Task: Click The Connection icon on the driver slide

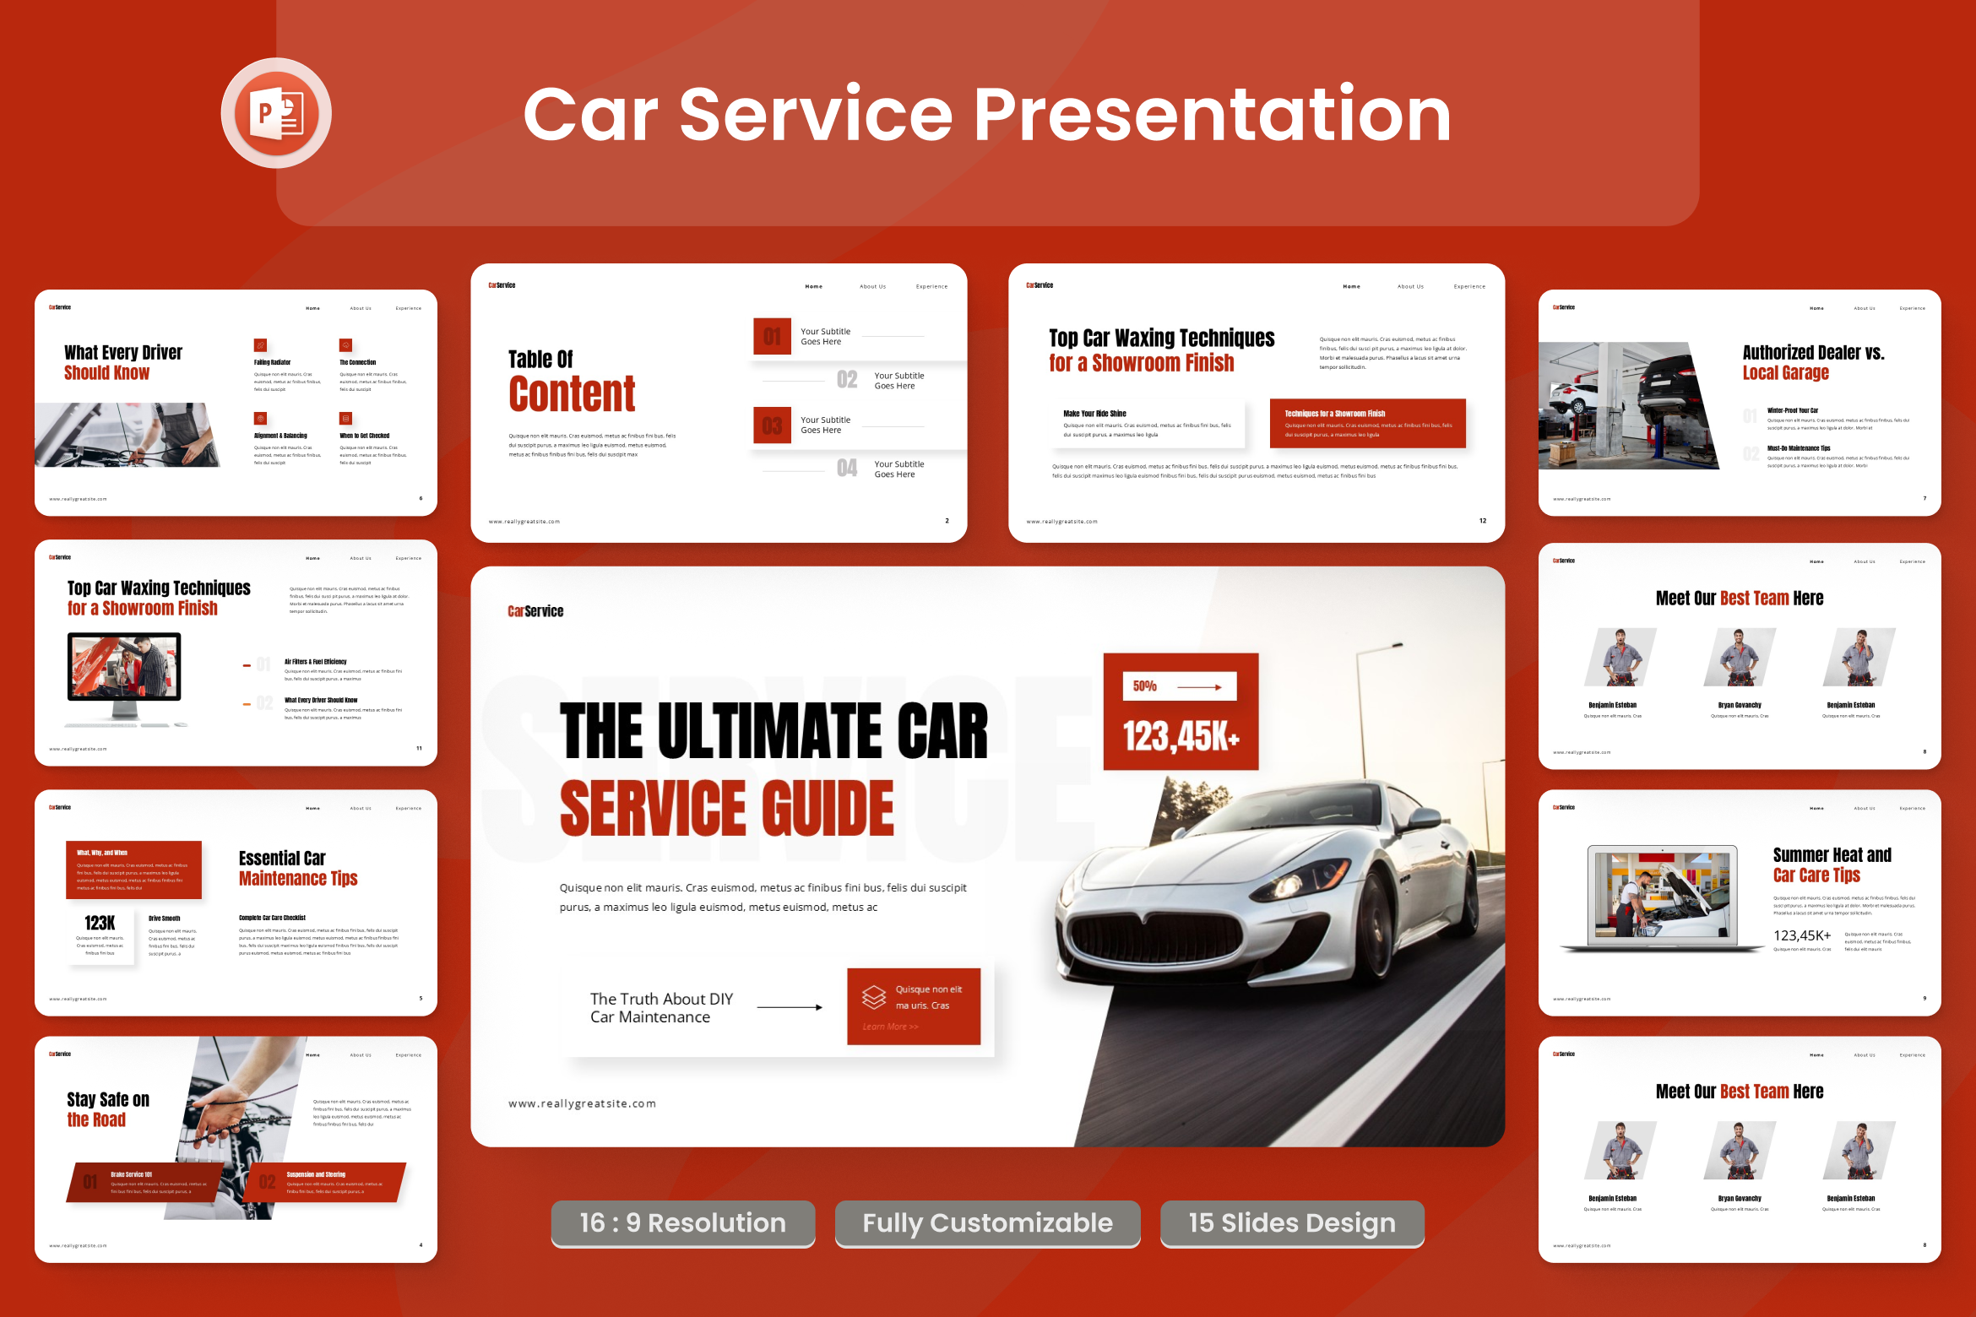Action: 345,345
